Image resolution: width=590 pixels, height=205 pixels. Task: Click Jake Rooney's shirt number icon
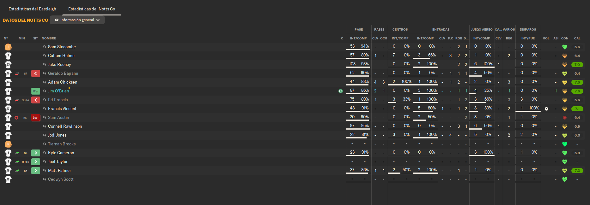[8, 65]
